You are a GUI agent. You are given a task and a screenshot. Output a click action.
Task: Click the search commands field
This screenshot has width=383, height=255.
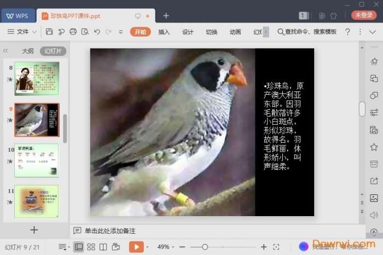coord(307,32)
